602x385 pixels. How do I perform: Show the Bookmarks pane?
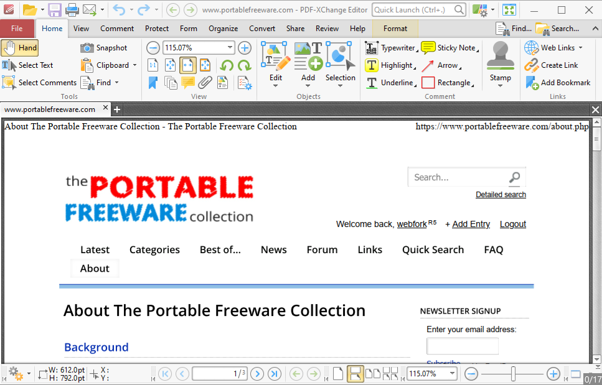(153, 83)
